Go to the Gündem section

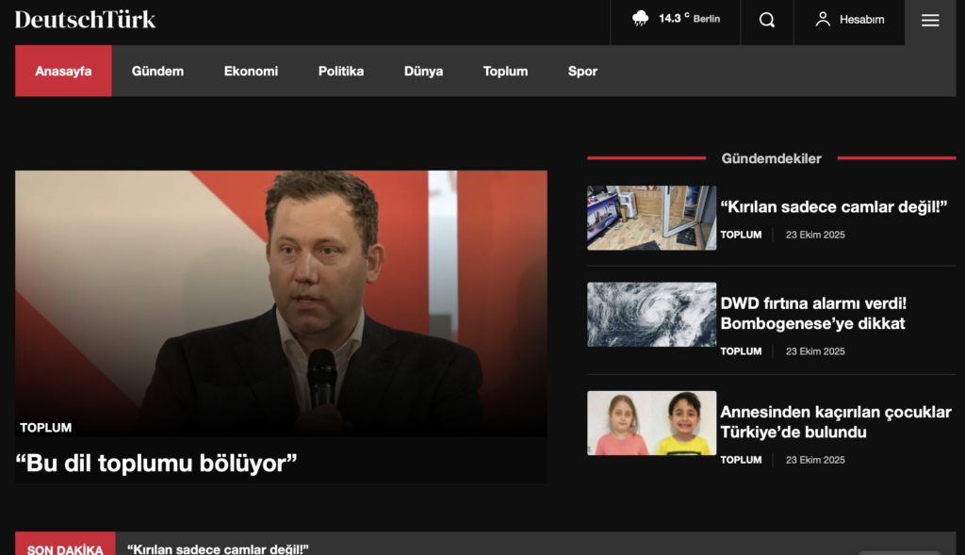[157, 71]
